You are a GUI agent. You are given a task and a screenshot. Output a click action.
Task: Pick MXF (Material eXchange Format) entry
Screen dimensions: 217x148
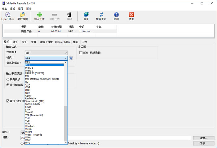44,79
